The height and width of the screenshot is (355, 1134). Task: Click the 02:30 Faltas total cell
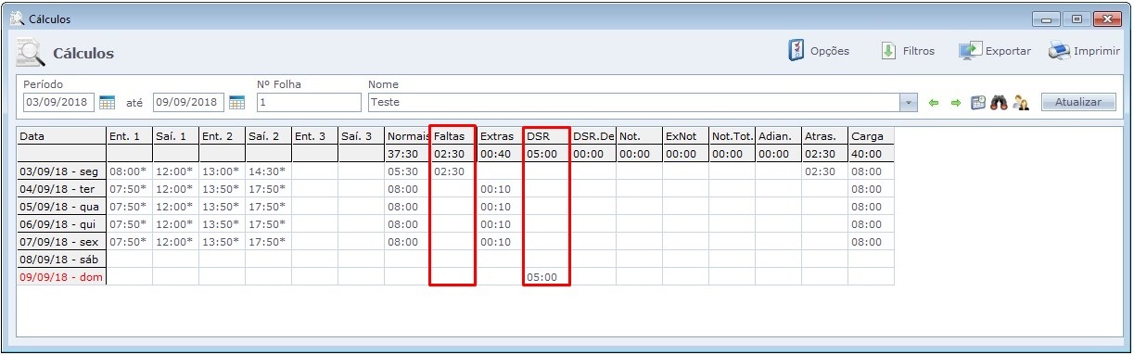pyautogui.click(x=453, y=154)
